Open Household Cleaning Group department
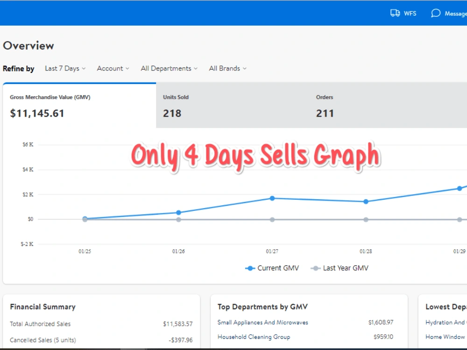The height and width of the screenshot is (350, 467). coord(254,337)
